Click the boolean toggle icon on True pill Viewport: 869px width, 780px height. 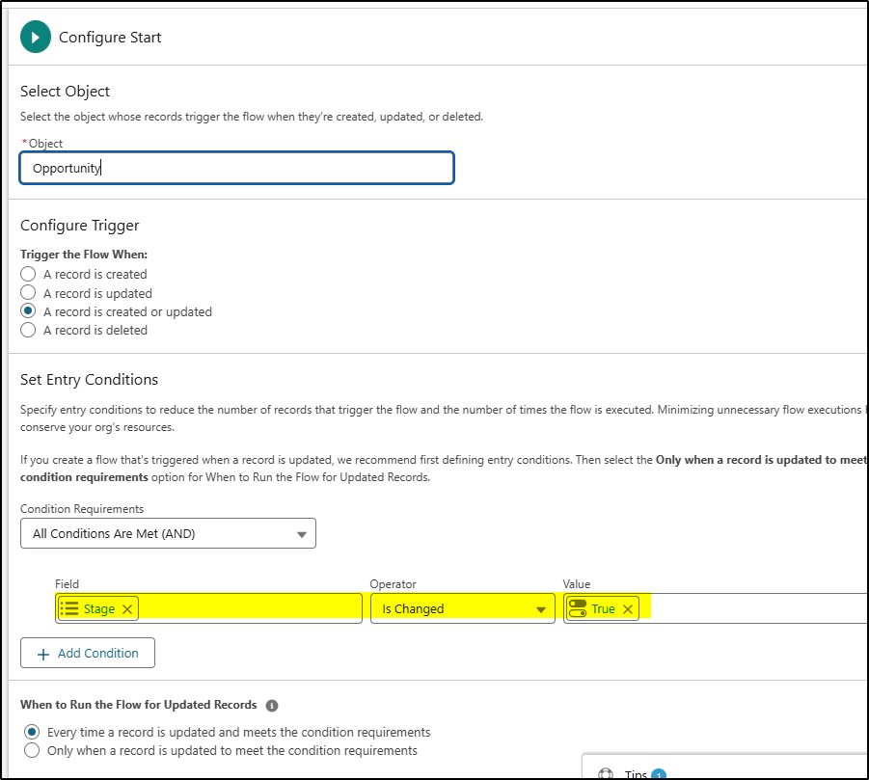(578, 608)
